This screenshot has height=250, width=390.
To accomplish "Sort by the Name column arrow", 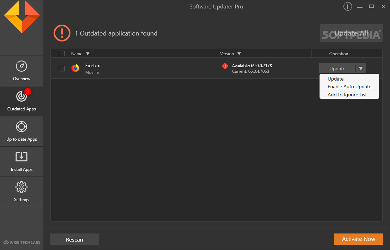I will tap(88, 54).
